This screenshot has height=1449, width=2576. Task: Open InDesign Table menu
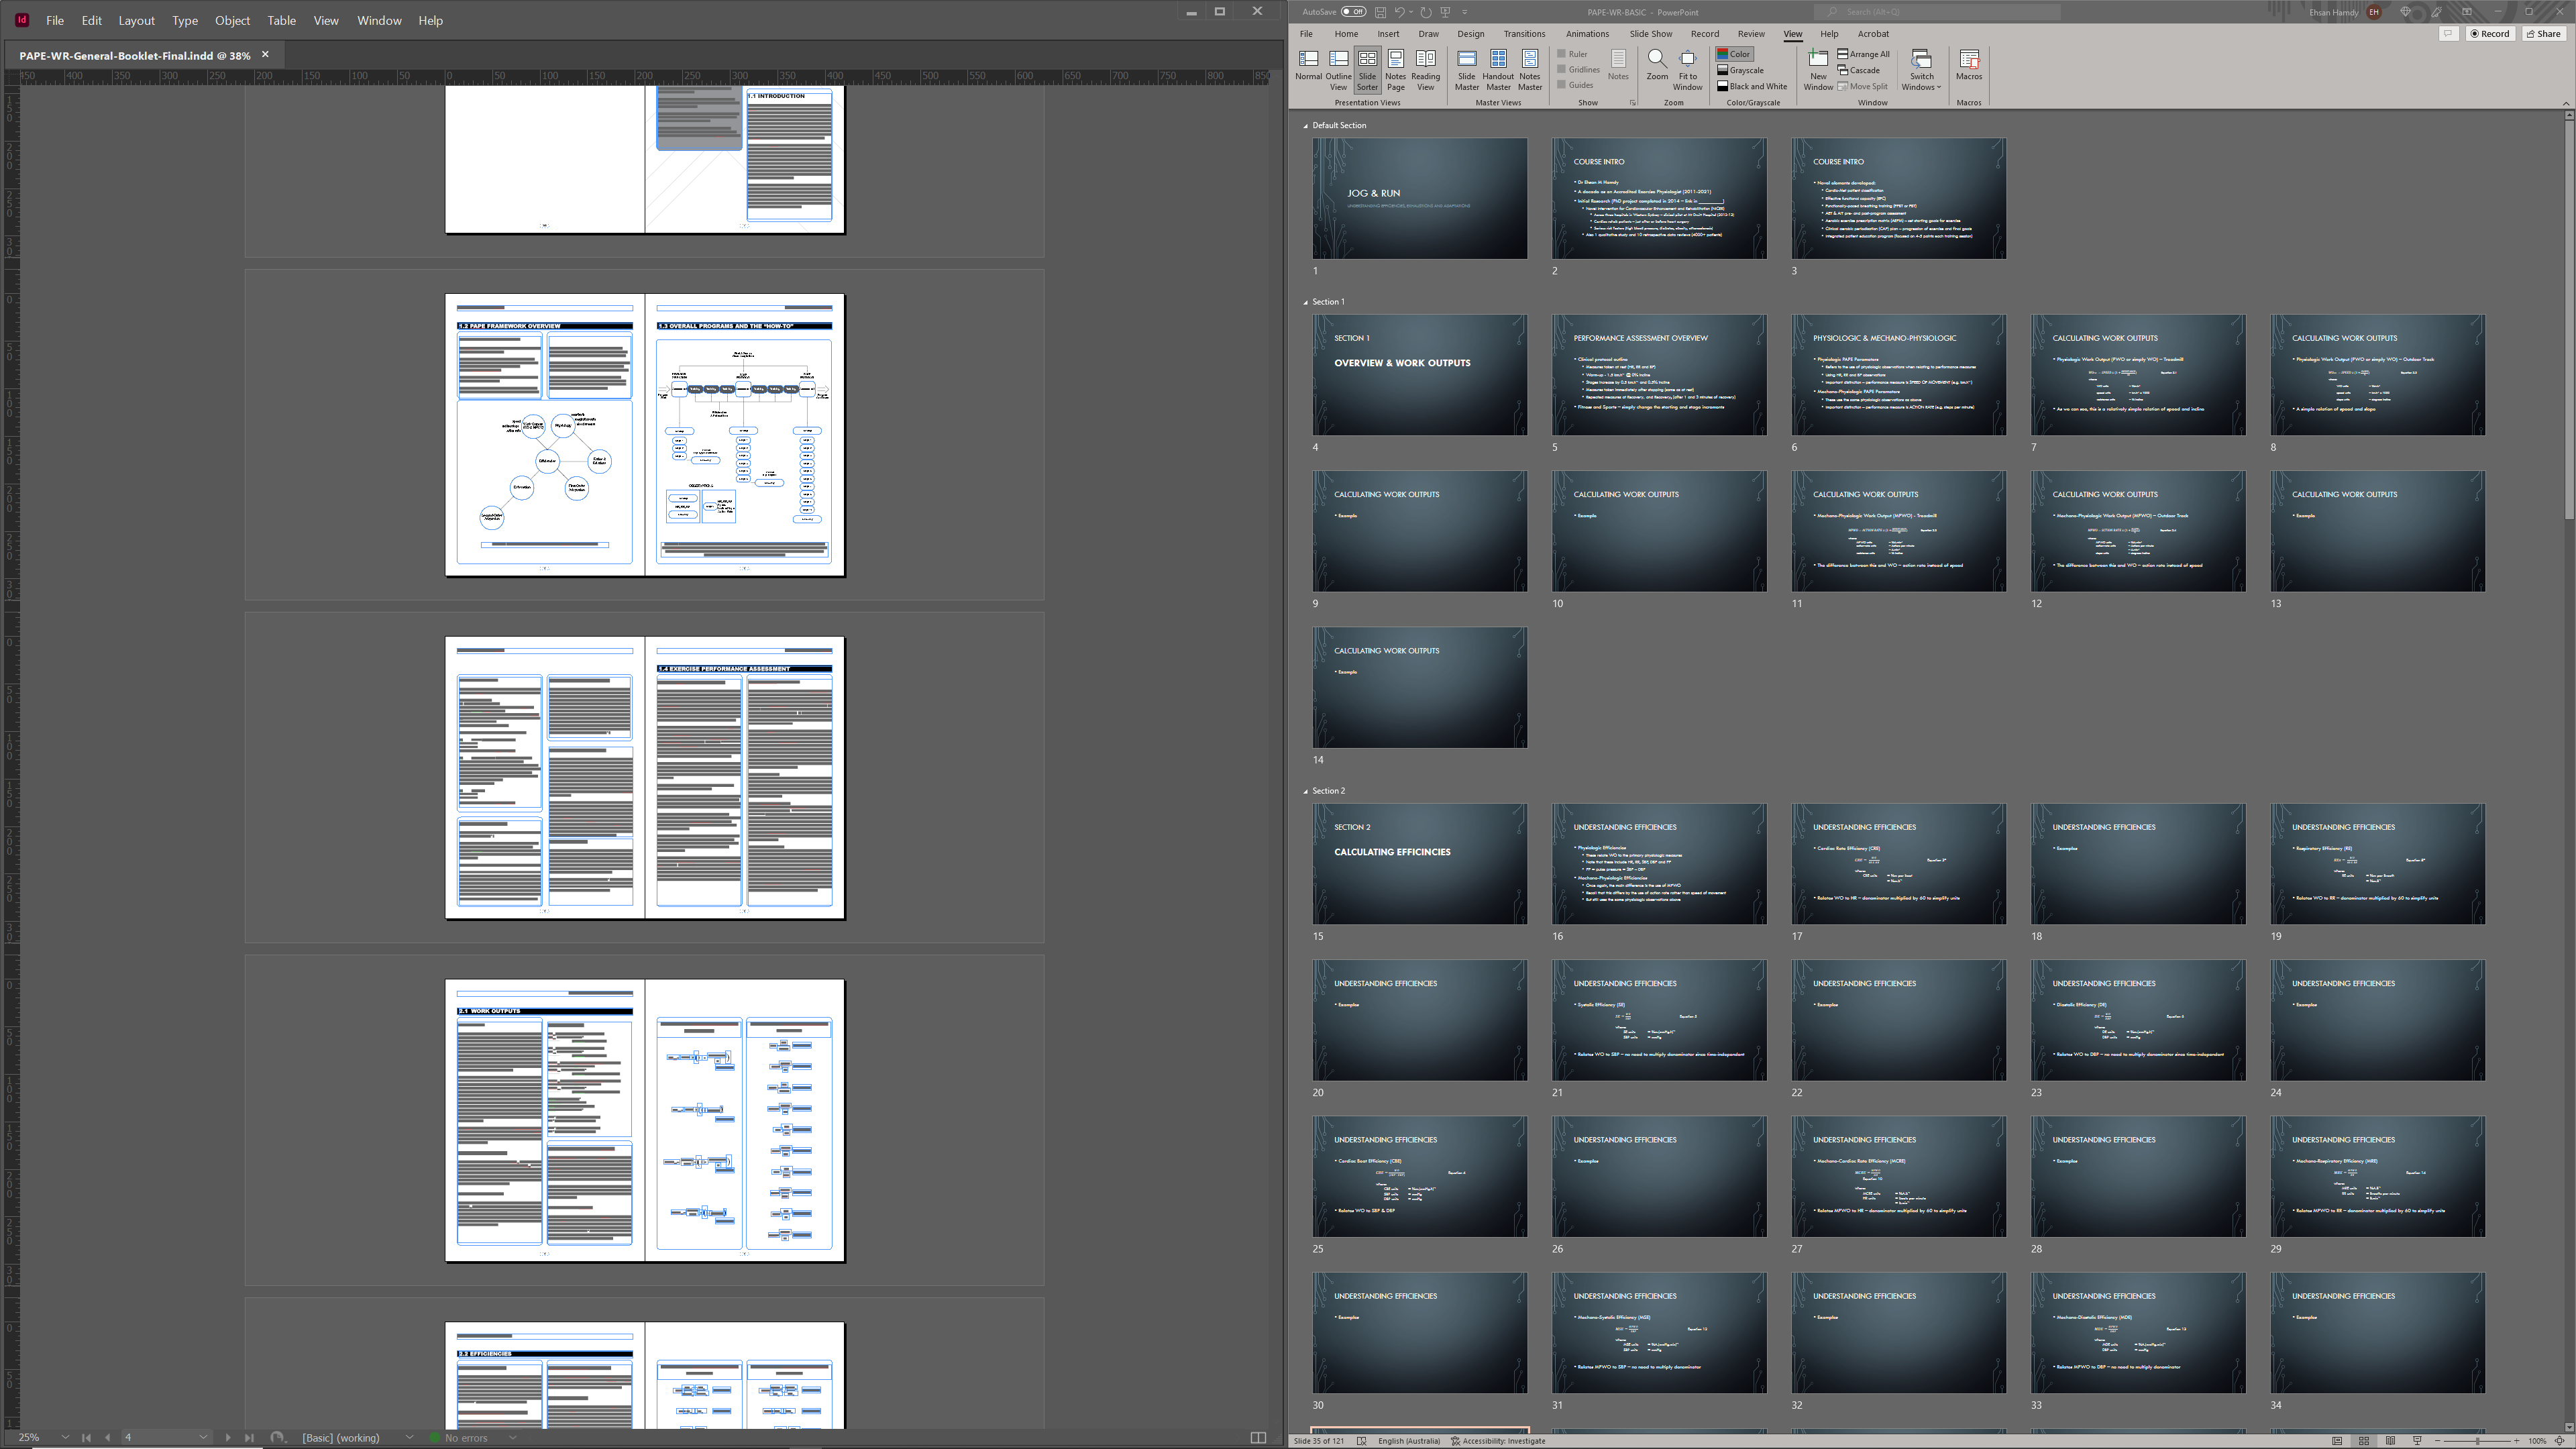pos(281,20)
